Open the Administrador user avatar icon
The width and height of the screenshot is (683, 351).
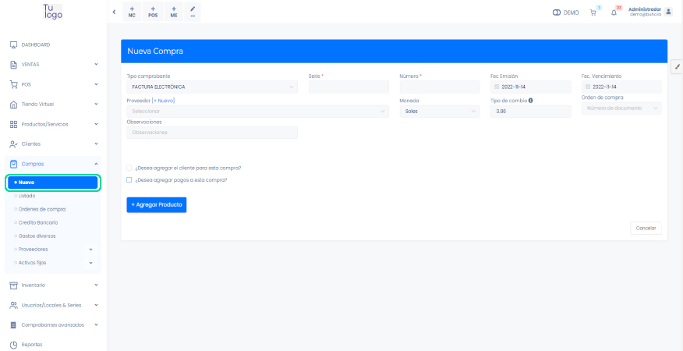(x=668, y=12)
